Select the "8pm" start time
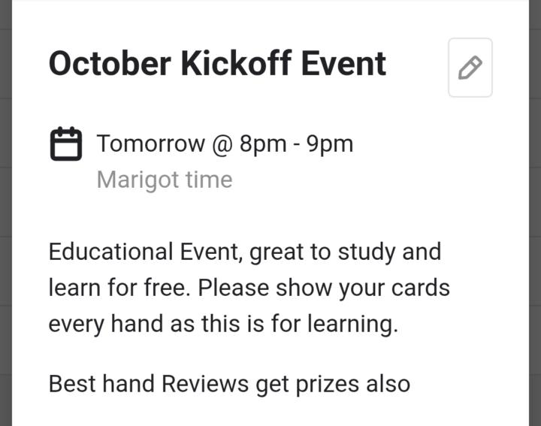This screenshot has height=426, width=541. pos(263,144)
